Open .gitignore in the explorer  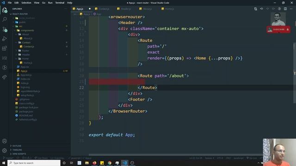click(25, 99)
